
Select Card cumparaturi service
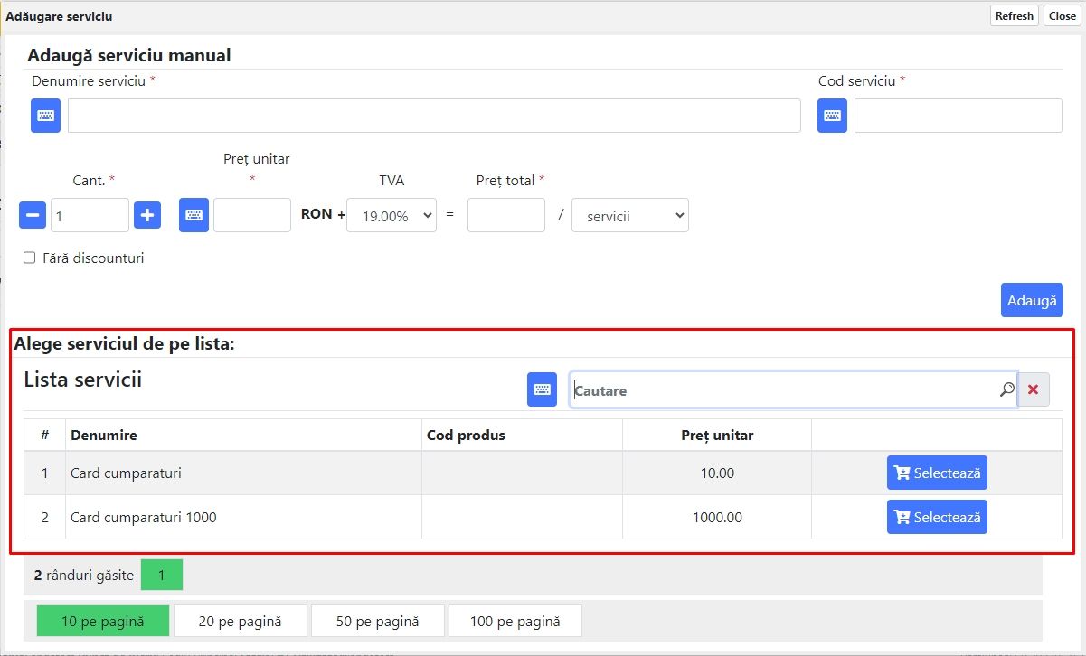point(936,473)
